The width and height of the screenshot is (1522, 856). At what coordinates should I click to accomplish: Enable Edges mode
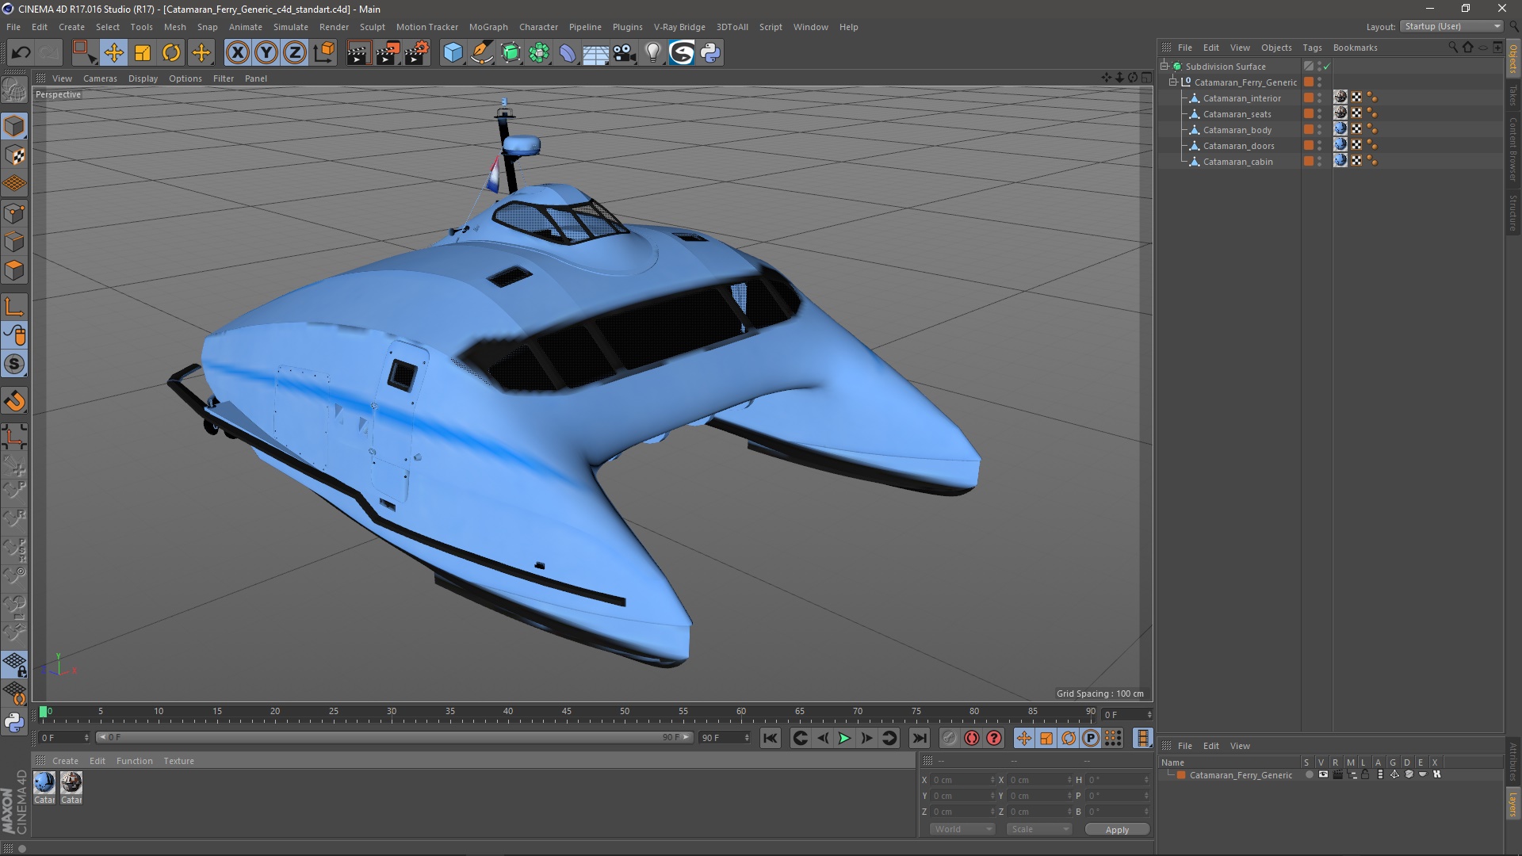click(14, 242)
